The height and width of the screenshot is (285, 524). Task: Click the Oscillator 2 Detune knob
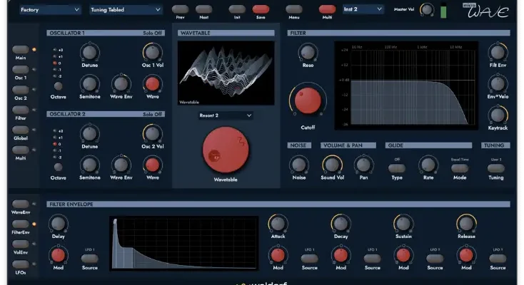point(89,133)
